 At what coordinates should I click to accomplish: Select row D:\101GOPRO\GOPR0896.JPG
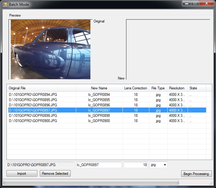coord(107,105)
